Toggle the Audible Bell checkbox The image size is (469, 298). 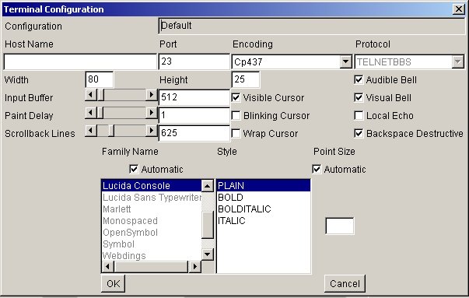tap(359, 80)
